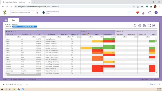Open the download item chevron menu
Viewport: 162px width, 91px height.
click(x=27, y=84)
